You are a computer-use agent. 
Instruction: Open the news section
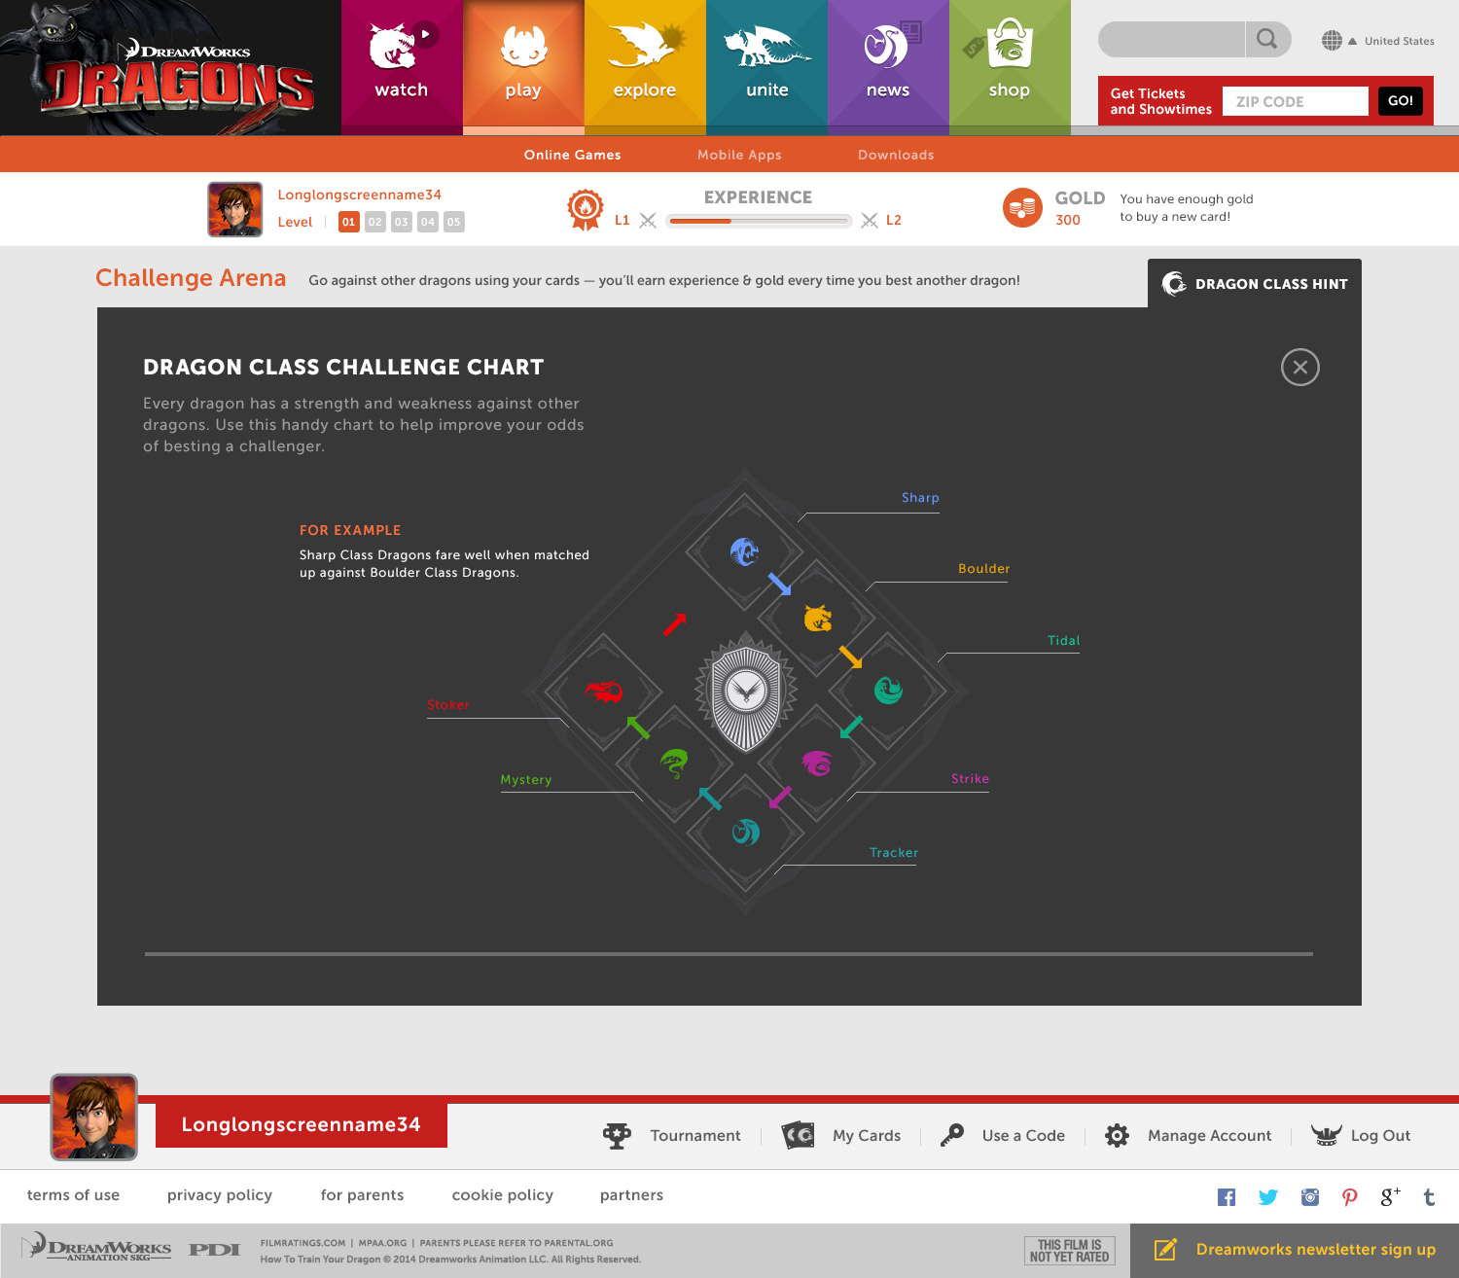pos(888,67)
